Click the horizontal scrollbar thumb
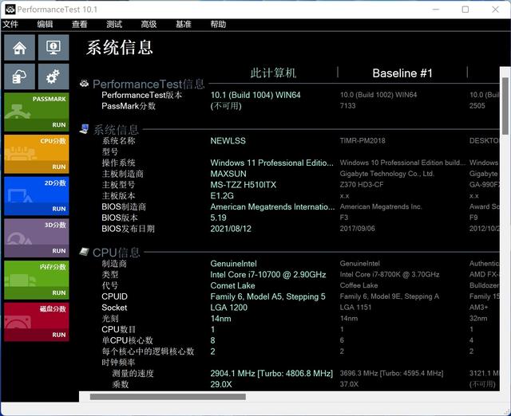This screenshot has height=416, width=511. click(x=168, y=397)
